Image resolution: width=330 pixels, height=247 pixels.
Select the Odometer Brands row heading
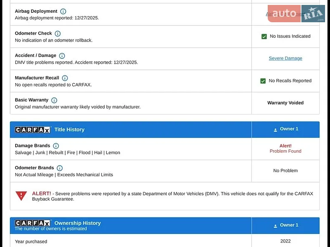tap(34, 168)
